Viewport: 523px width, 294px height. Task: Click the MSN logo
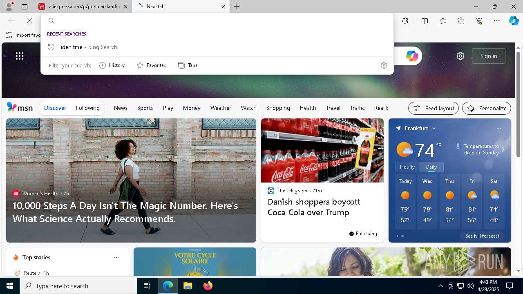pos(20,107)
